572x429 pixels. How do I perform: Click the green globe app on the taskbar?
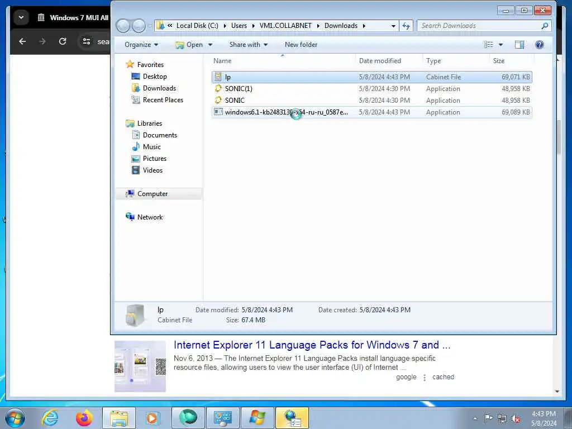188,418
